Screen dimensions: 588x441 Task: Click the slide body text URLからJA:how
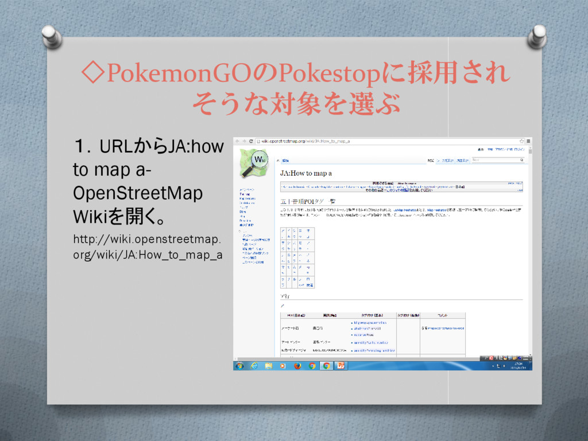click(161, 146)
